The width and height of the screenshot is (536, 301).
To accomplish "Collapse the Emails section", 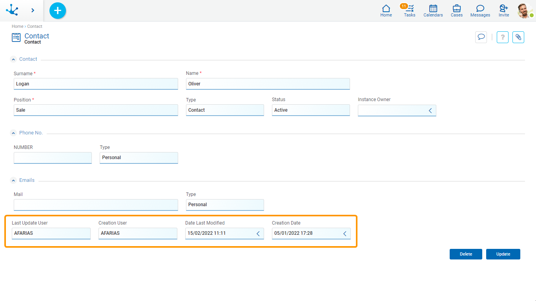I will pyautogui.click(x=14, y=181).
